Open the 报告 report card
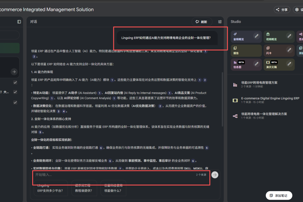The width and height of the screenshot is (303, 202). pyautogui.click(x=246, y=50)
